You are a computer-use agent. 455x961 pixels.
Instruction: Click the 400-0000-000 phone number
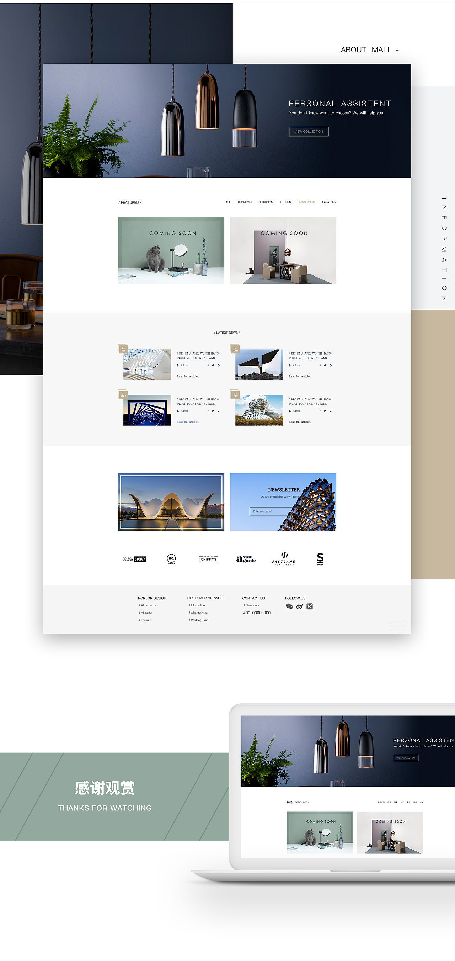257,613
